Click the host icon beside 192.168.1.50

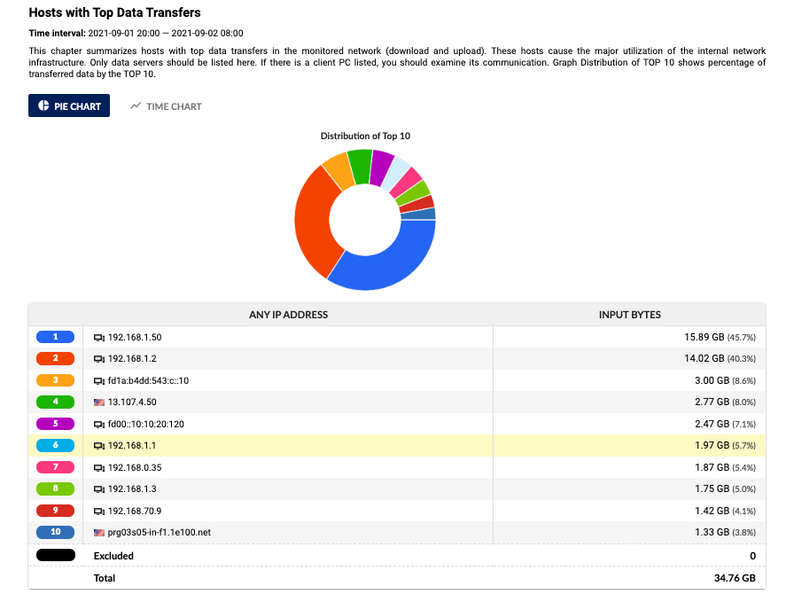coord(99,338)
